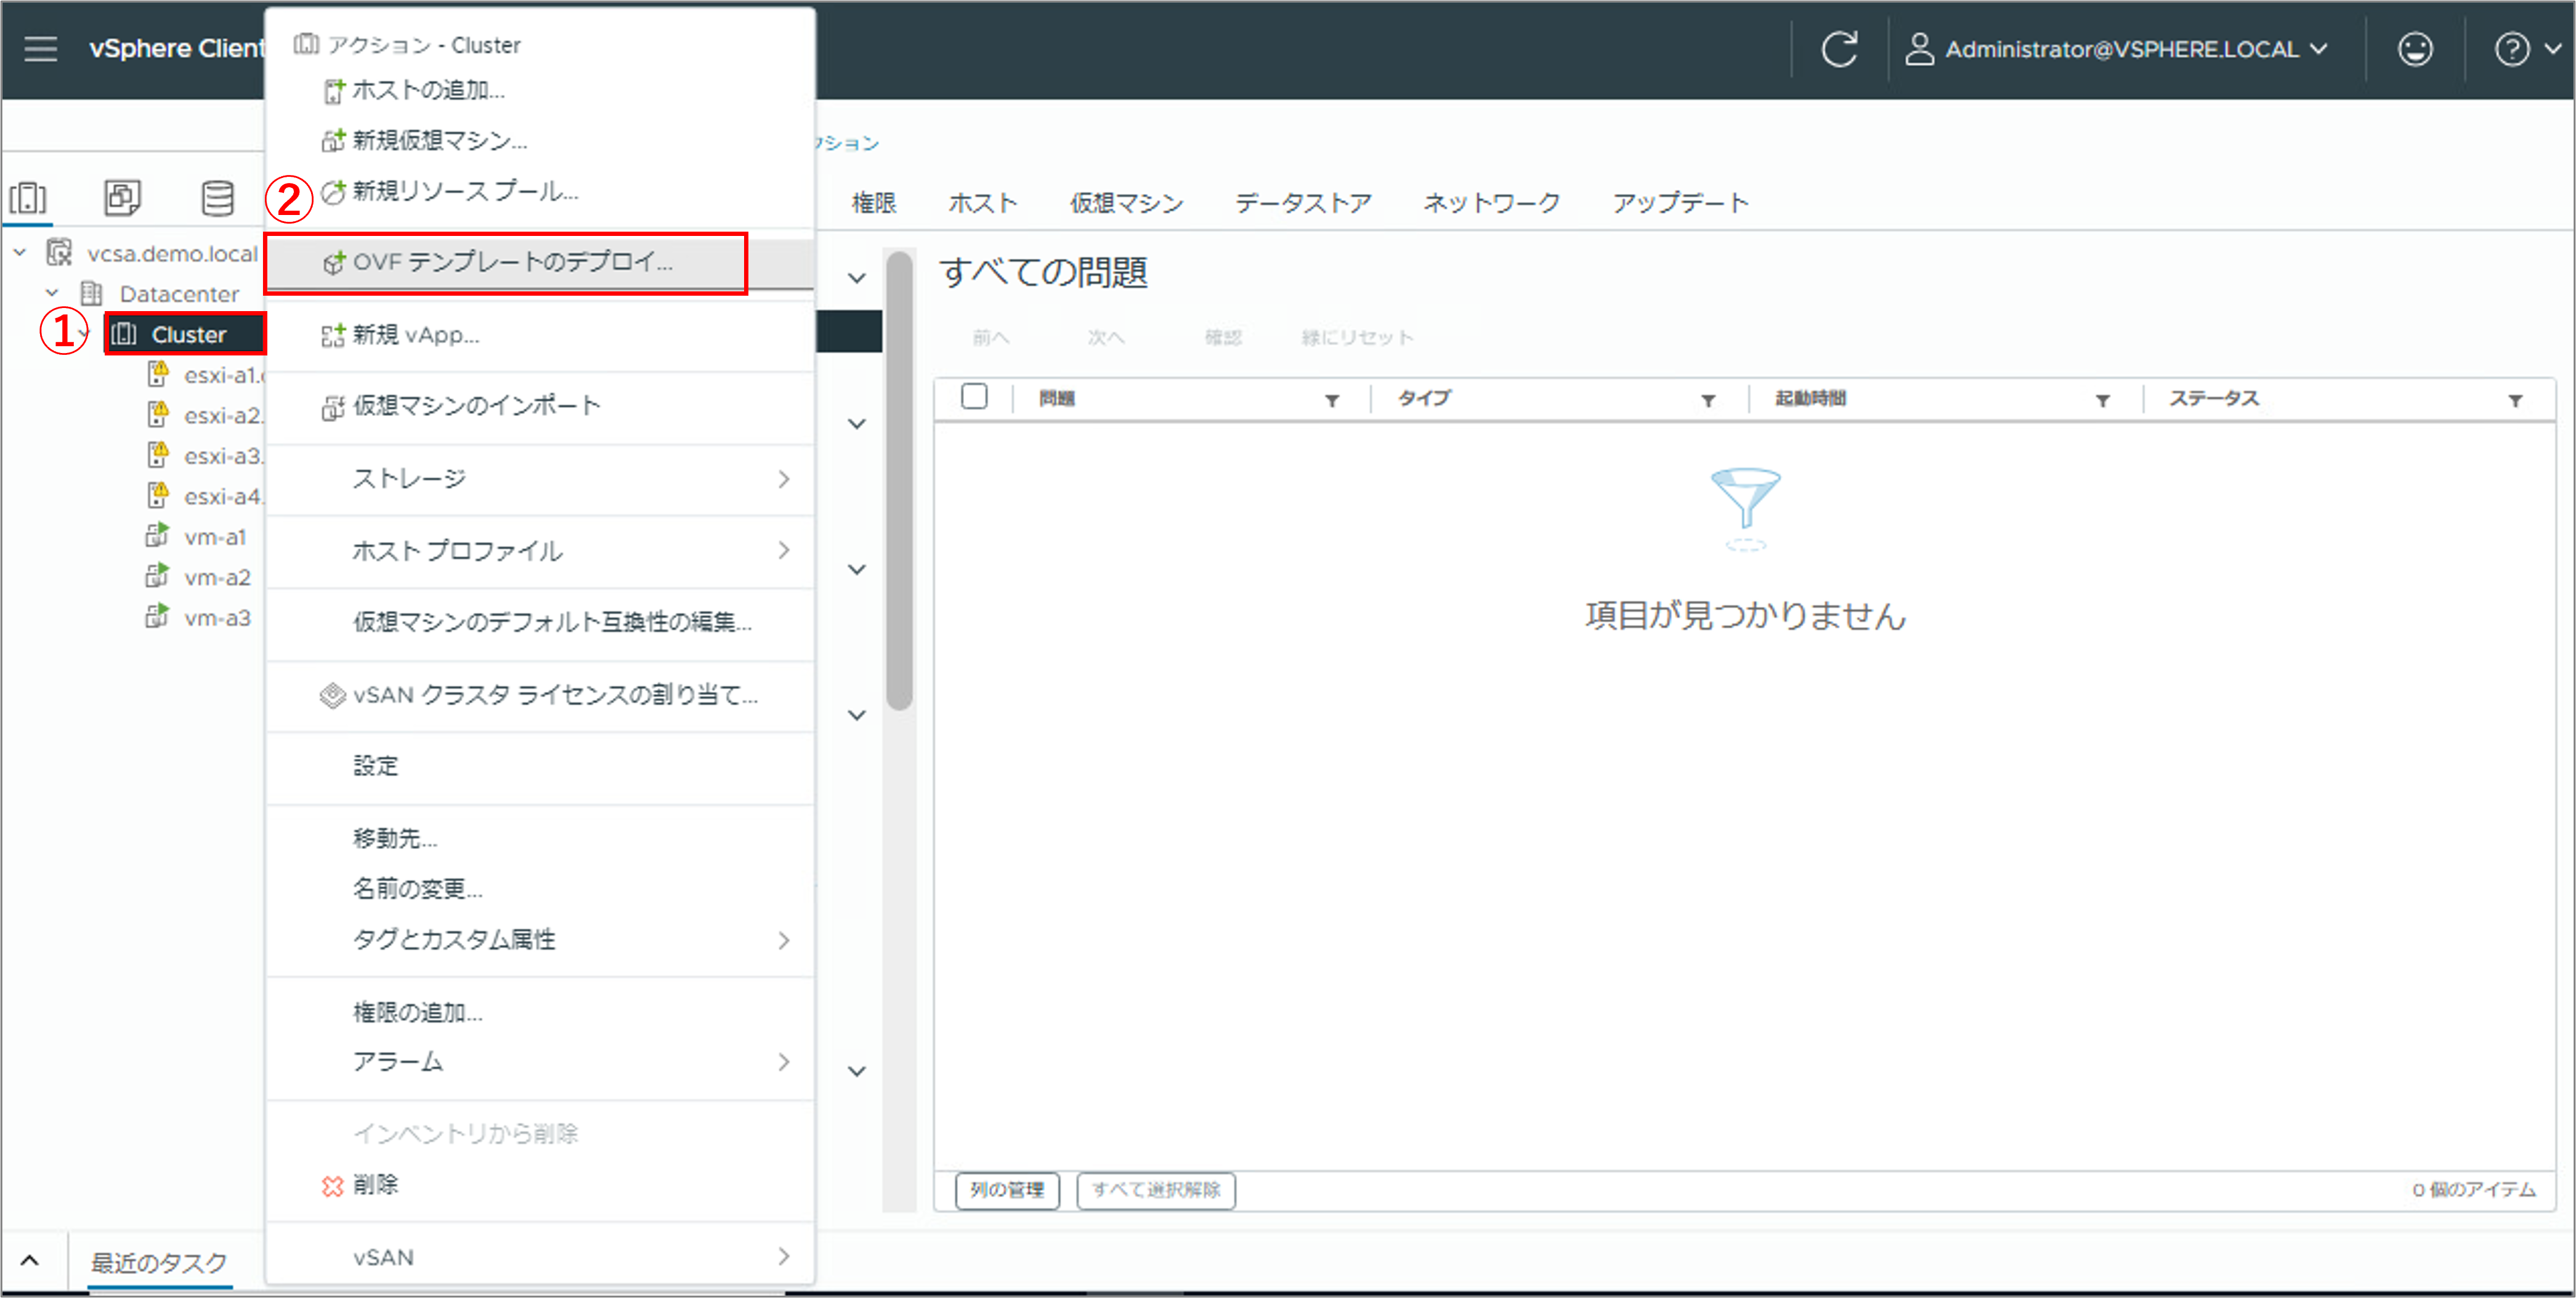The image size is (2576, 1298).
Task: Click the esxi-a4 host warning icon
Action: (158, 495)
